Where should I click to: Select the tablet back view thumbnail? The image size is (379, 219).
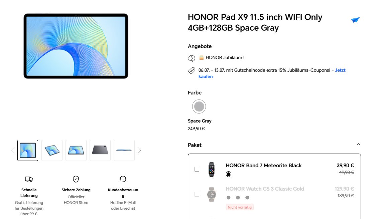point(100,151)
